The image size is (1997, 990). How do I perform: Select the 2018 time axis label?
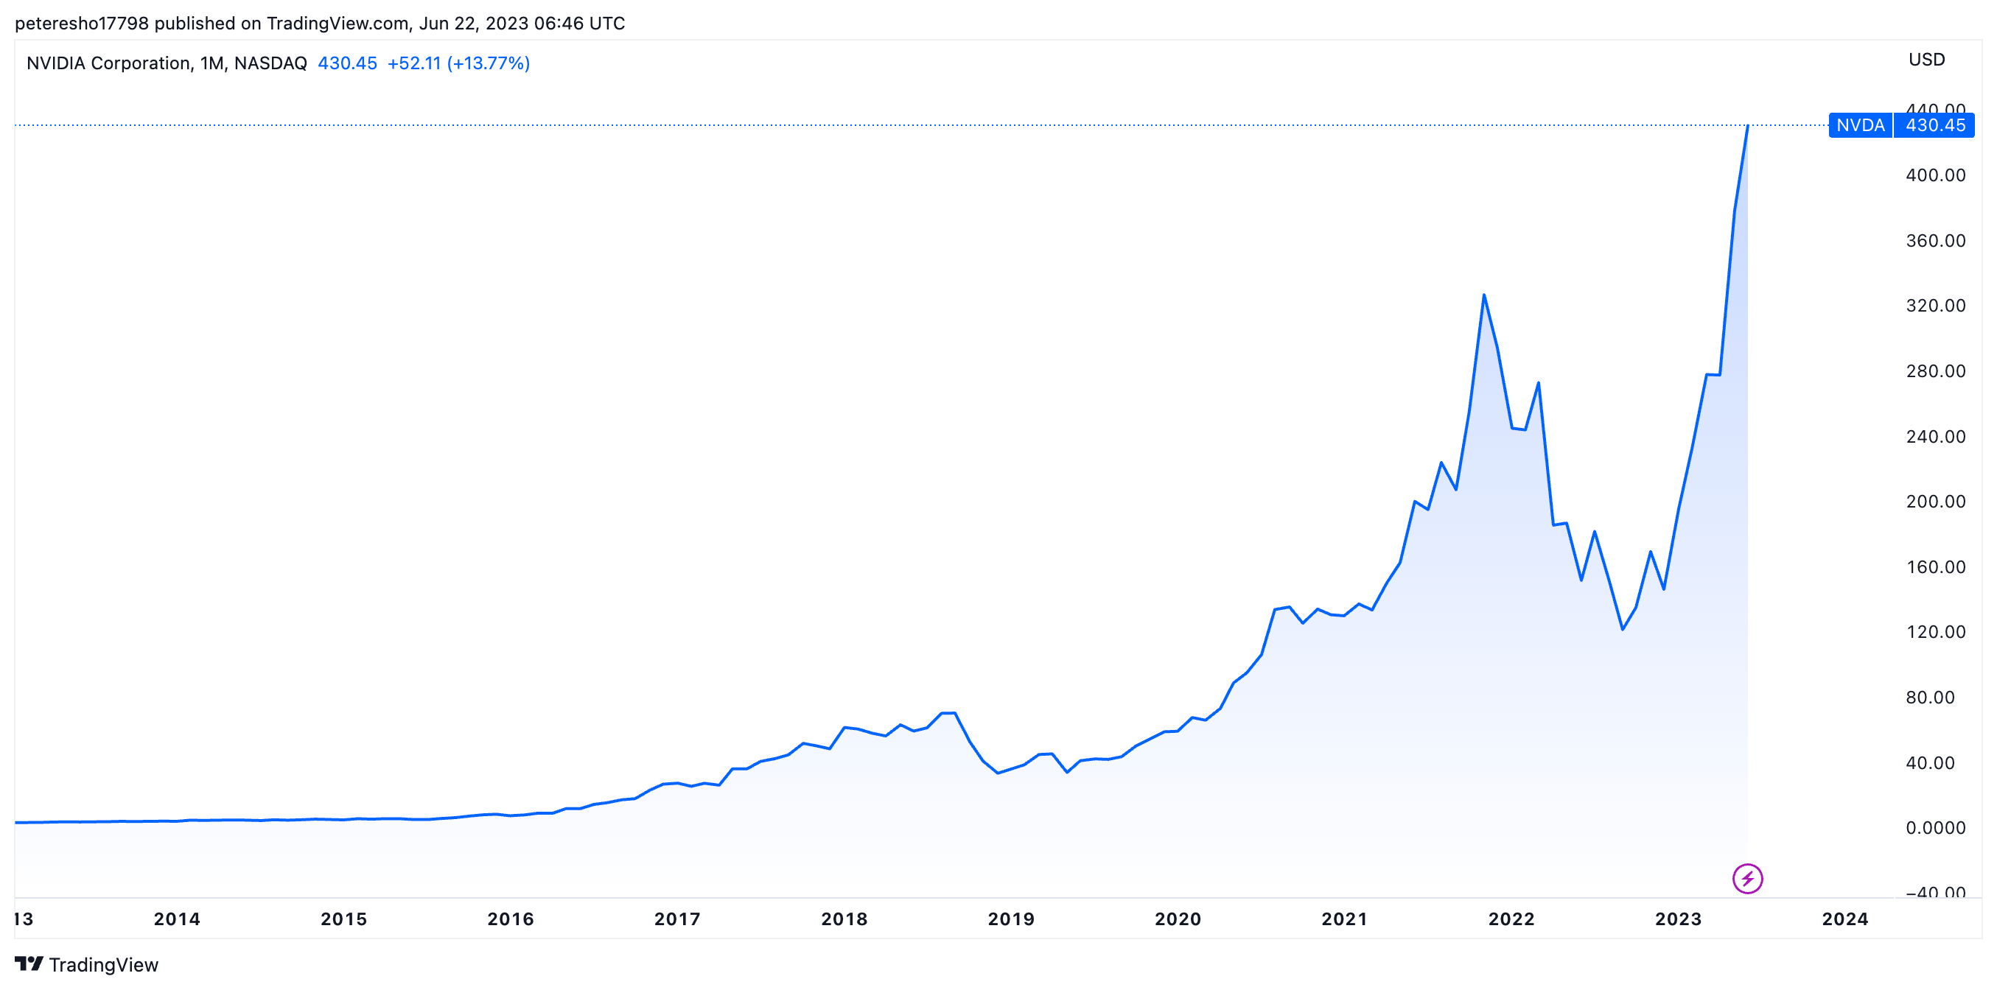click(844, 919)
